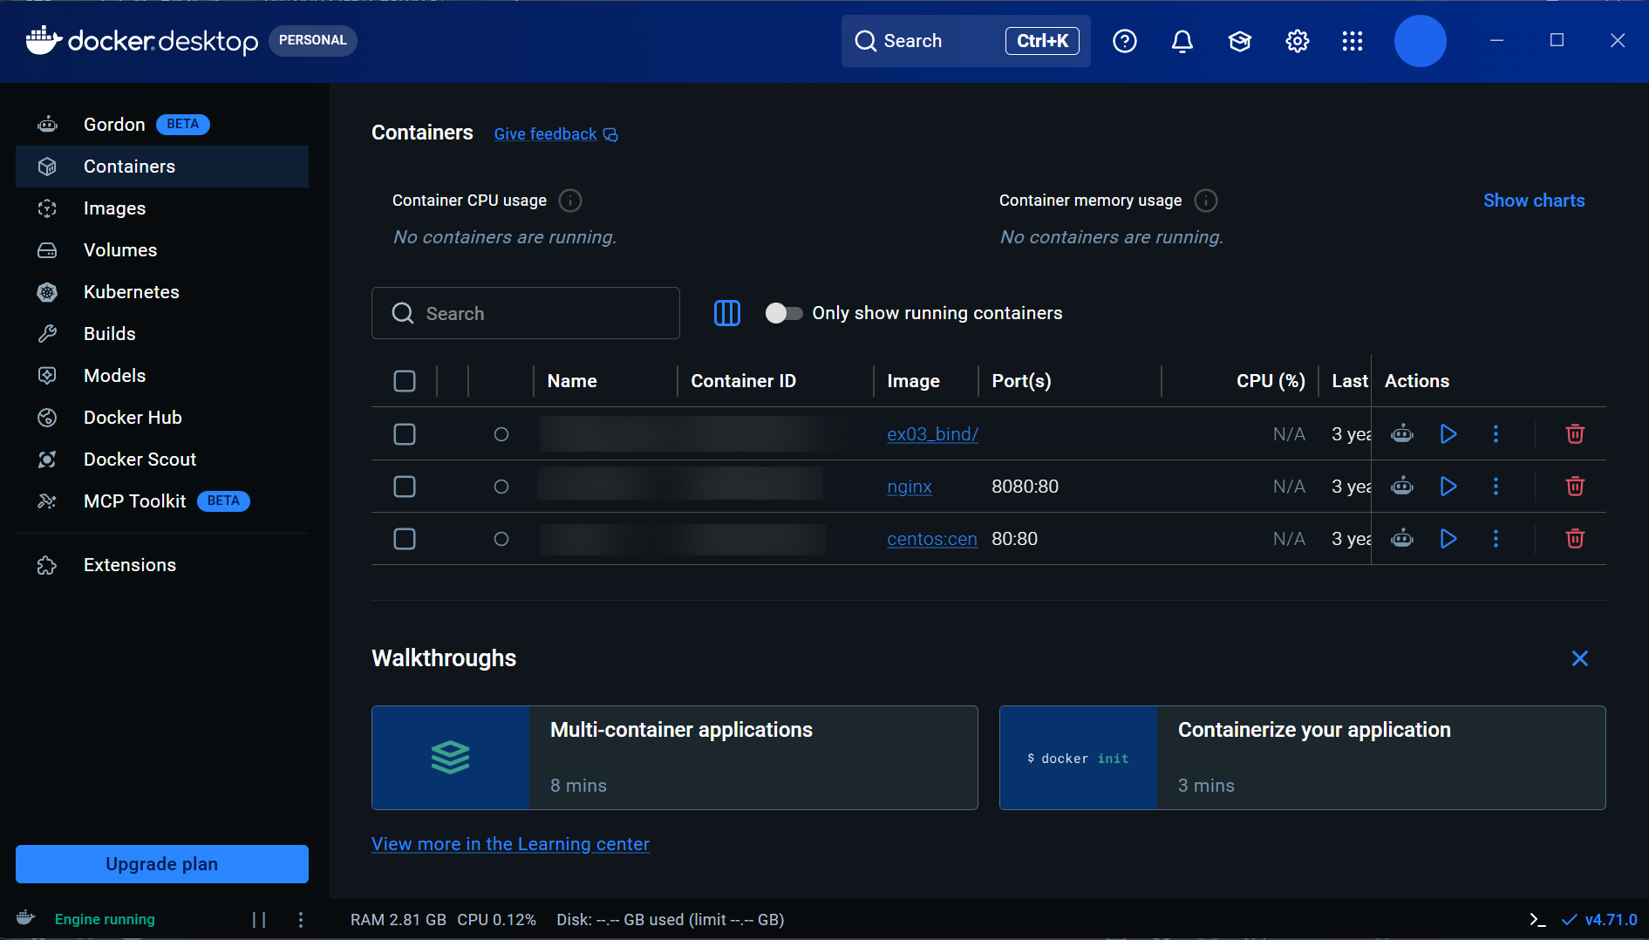Go to Images in the sidebar
This screenshot has height=940, width=1649.
pos(162,208)
